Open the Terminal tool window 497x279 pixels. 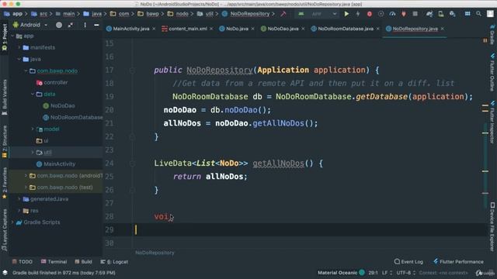pos(54,262)
